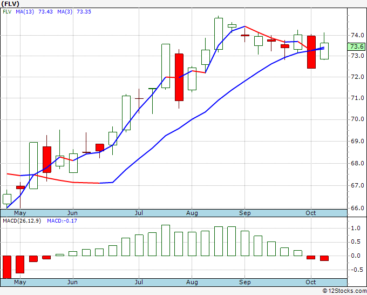Click the 72.0 price axis label
The height and width of the screenshot is (295, 367).
pyautogui.click(x=357, y=77)
